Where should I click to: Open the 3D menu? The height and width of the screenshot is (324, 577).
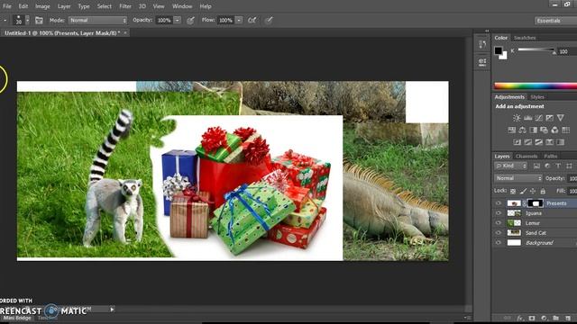pyautogui.click(x=142, y=6)
